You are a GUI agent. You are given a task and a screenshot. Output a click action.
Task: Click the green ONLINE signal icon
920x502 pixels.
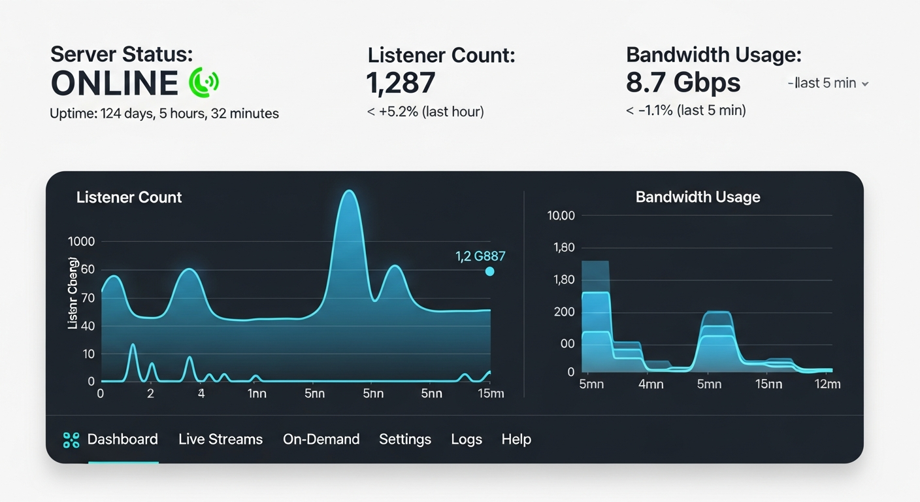(x=203, y=82)
